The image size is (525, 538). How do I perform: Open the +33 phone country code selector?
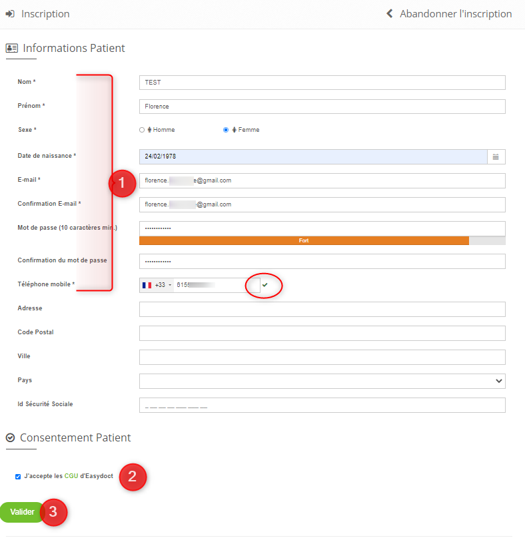tap(163, 285)
